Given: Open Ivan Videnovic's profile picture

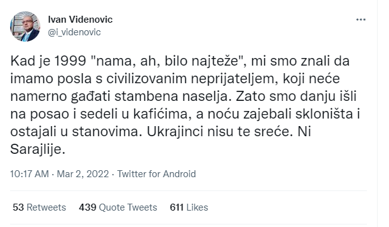Looking at the screenshot, I should point(25,26).
